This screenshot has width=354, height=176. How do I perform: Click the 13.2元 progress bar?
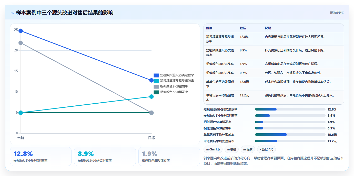tap(290, 141)
